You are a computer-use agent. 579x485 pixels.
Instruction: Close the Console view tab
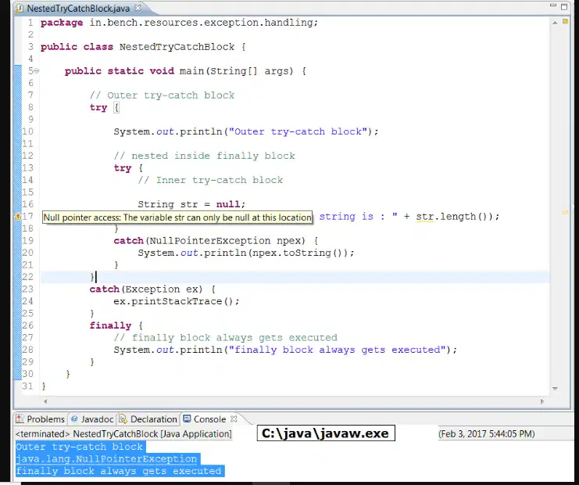point(234,419)
